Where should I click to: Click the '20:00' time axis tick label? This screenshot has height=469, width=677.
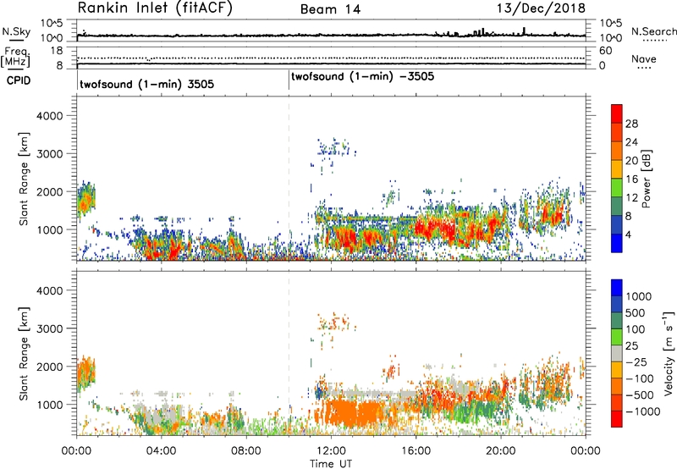(500, 451)
